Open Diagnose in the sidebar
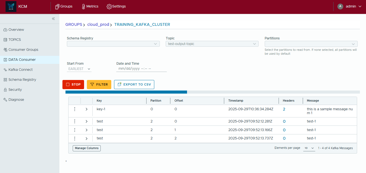Viewport: 366px width, 173px height. [x=16, y=100]
